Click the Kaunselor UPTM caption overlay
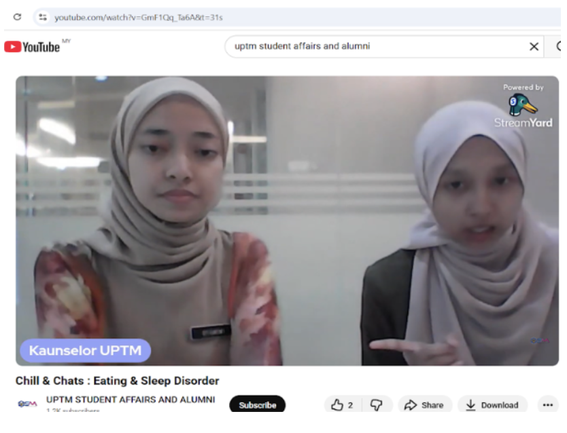The image size is (567, 433). (85, 351)
